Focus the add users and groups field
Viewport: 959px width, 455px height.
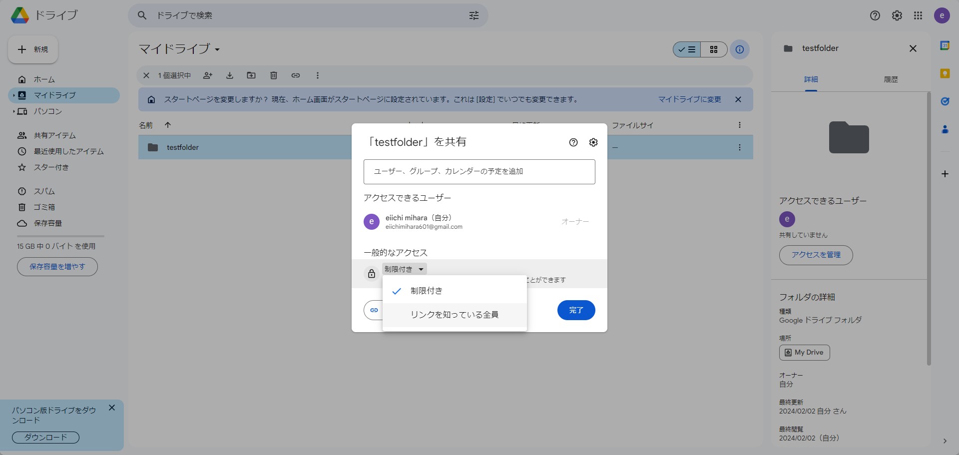[x=479, y=171]
